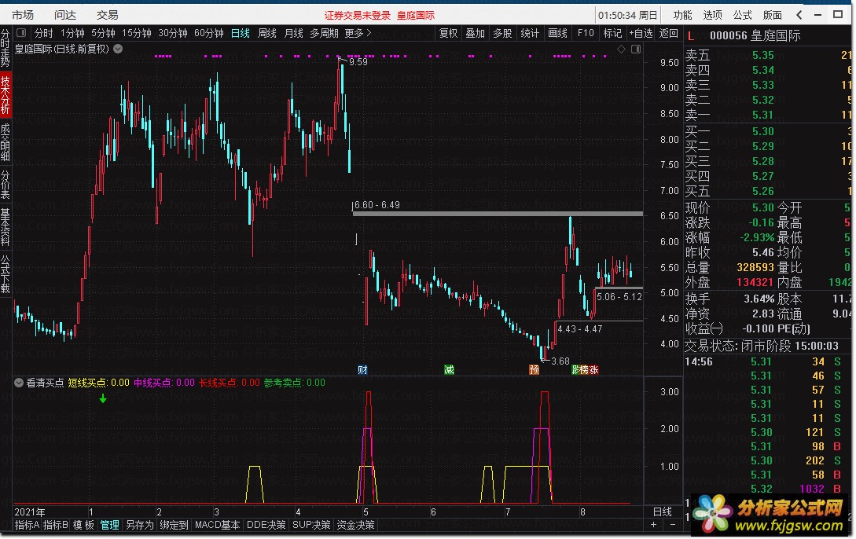Open the 公式 menu
Screen dimensions: 856x539
tap(743, 15)
